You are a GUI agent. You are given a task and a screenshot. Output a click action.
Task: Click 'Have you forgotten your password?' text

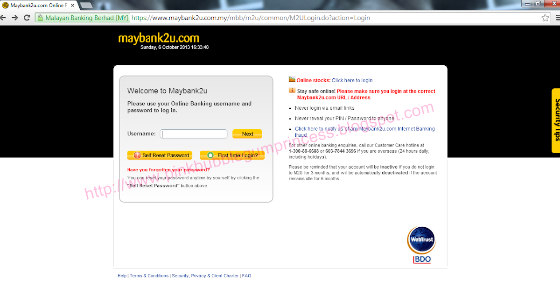click(168, 170)
